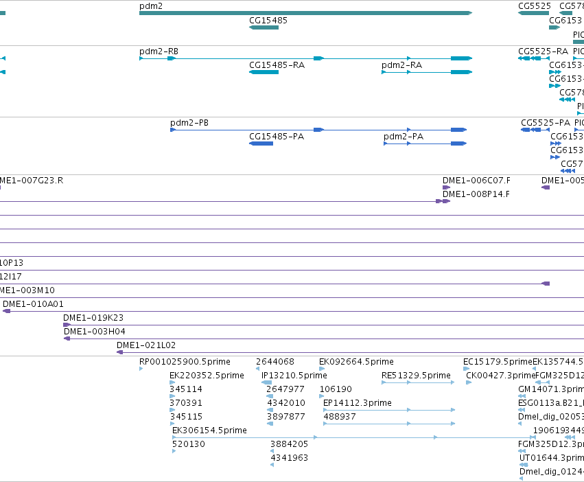
Task: Select the teal CG5525 gene arrow
Action: 533,13
